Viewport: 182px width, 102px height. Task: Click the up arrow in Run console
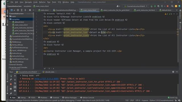point(15,76)
